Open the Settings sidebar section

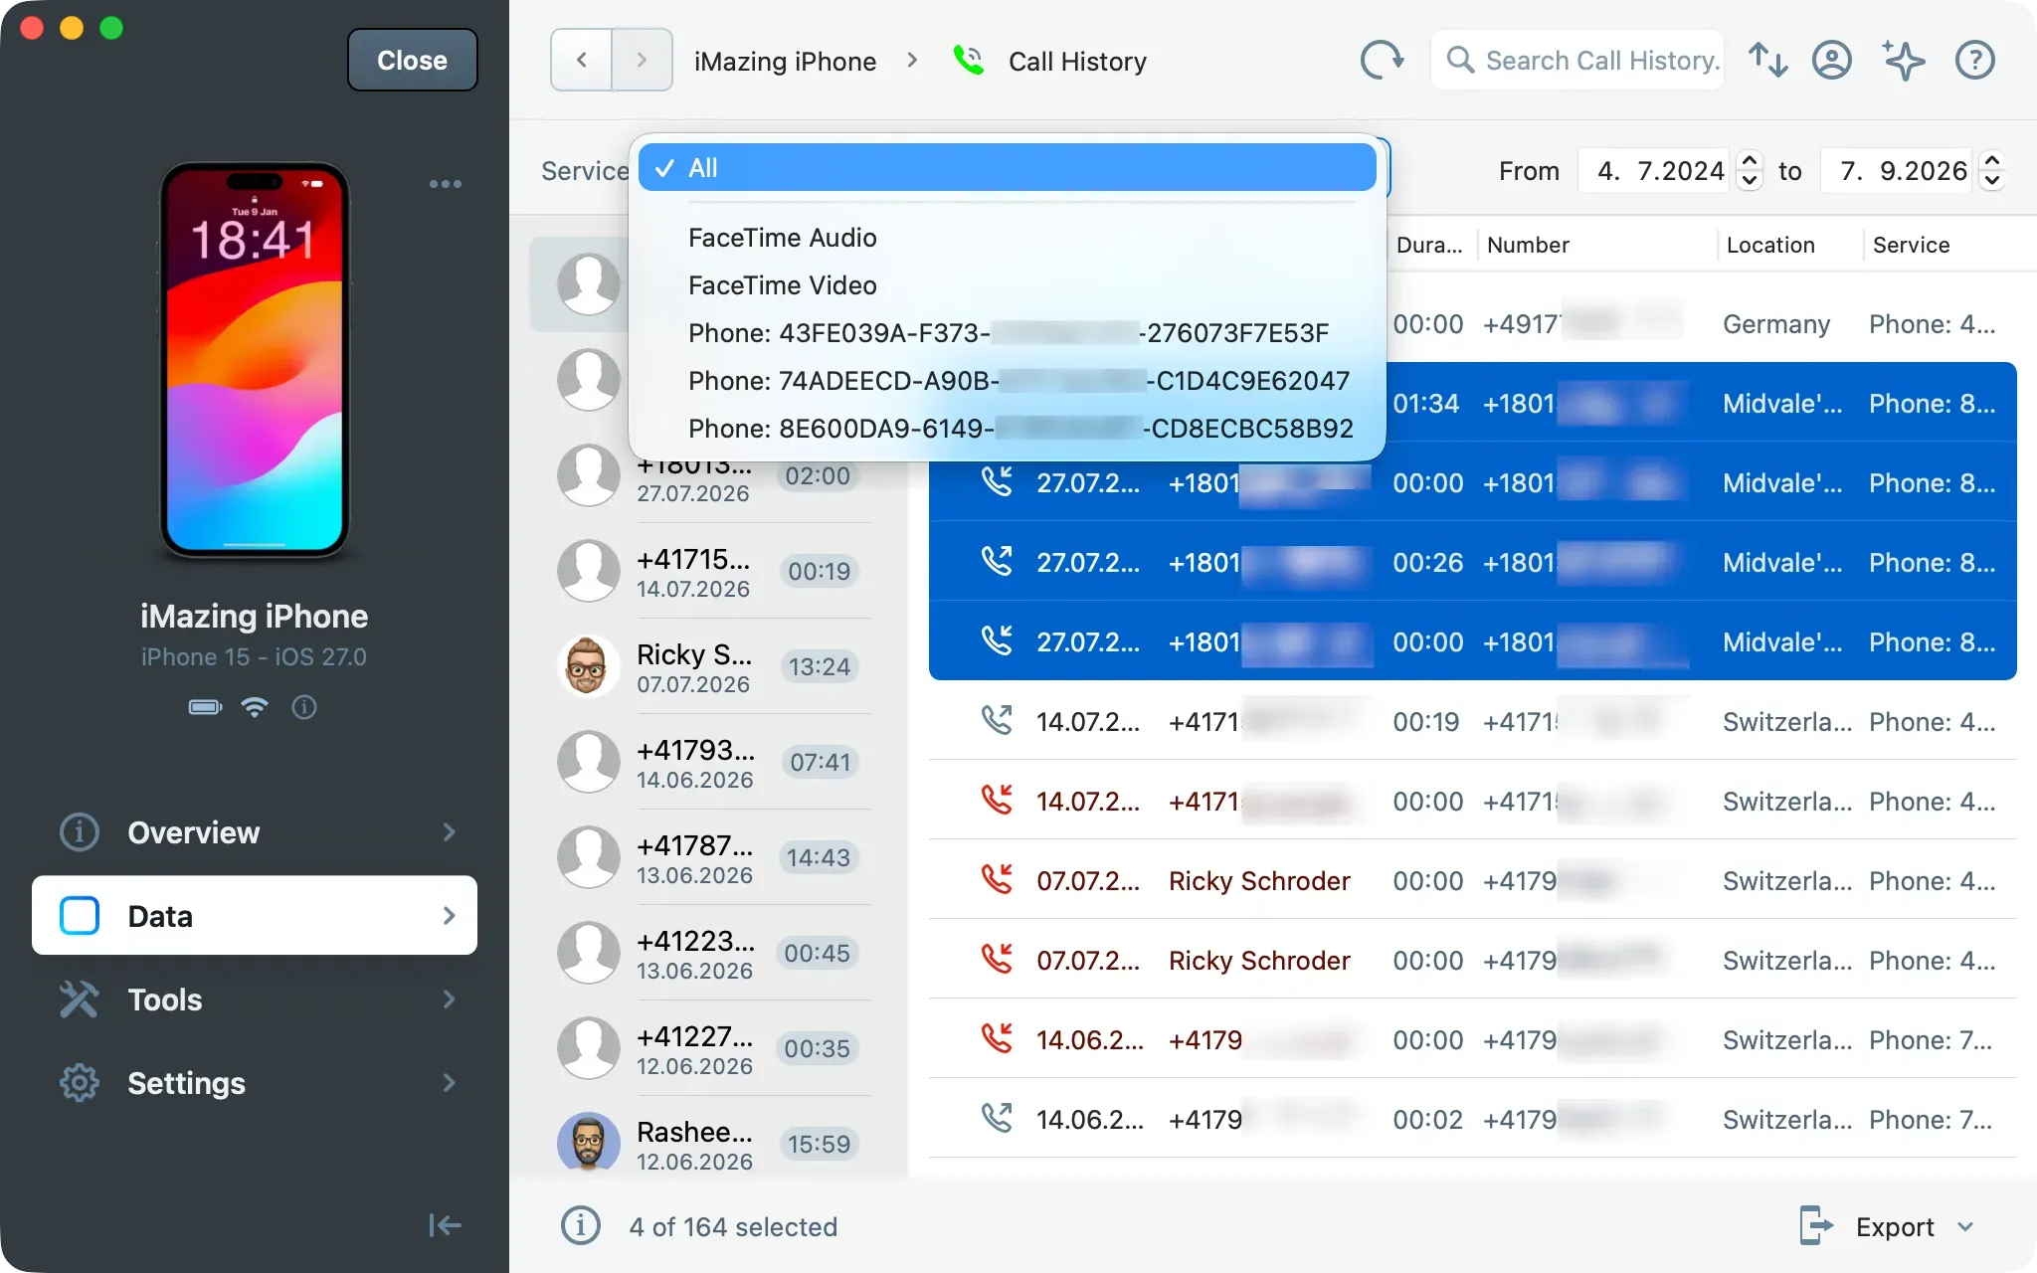(255, 1083)
